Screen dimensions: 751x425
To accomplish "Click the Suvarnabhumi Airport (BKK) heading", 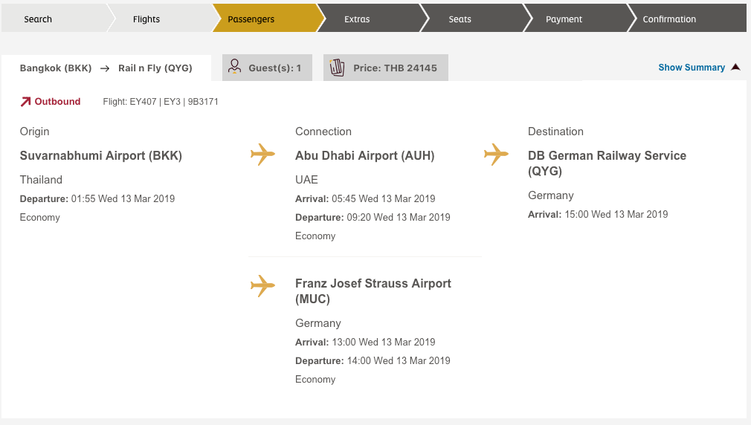I will [x=101, y=155].
